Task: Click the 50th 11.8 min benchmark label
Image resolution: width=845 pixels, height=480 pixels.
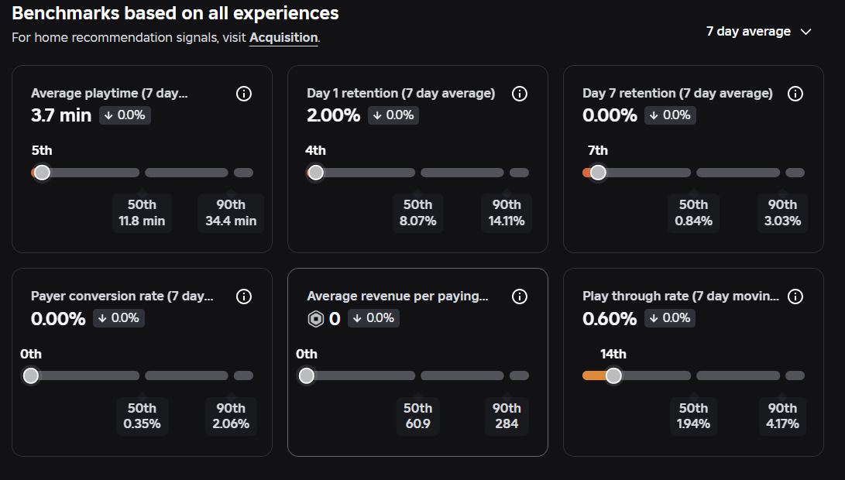Action: (142, 213)
